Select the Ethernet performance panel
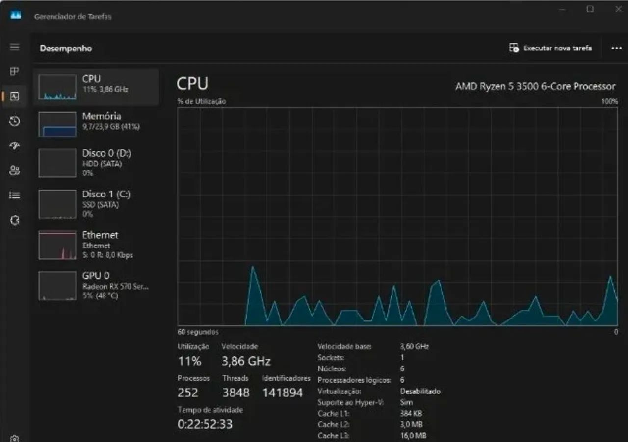The width and height of the screenshot is (628, 442). (x=96, y=245)
